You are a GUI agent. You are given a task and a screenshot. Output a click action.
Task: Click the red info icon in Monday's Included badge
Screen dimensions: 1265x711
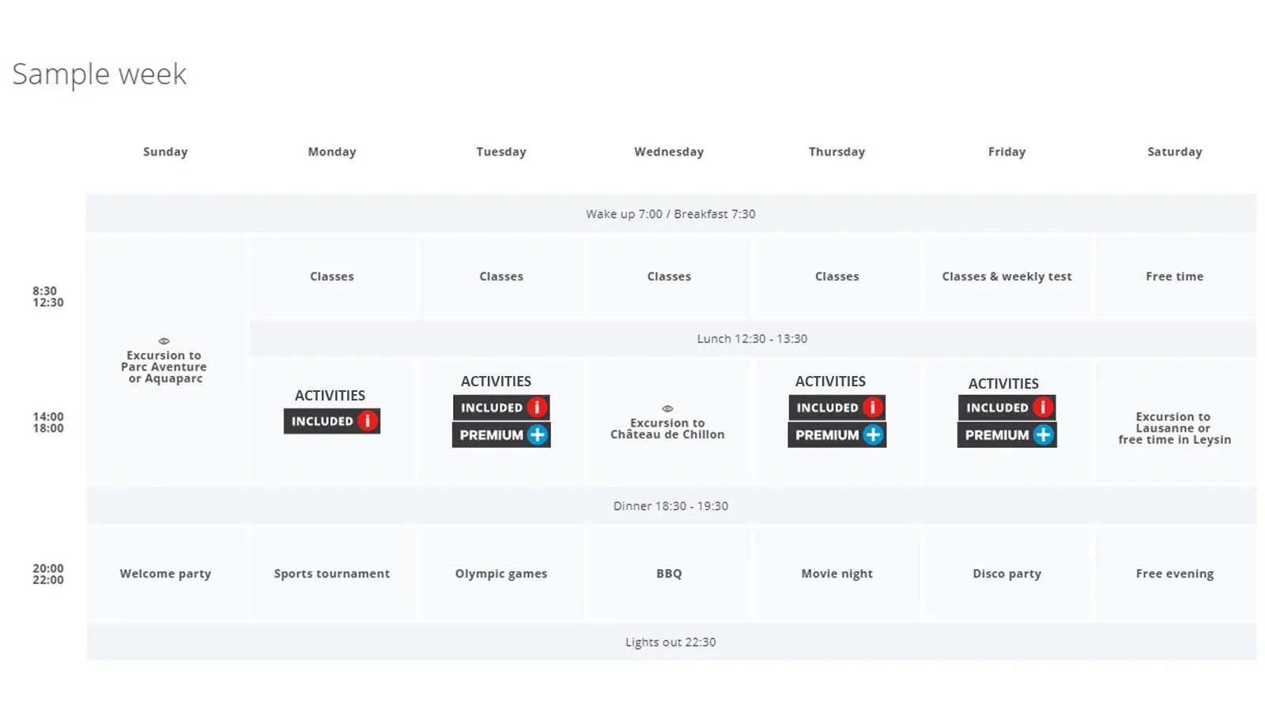click(367, 421)
